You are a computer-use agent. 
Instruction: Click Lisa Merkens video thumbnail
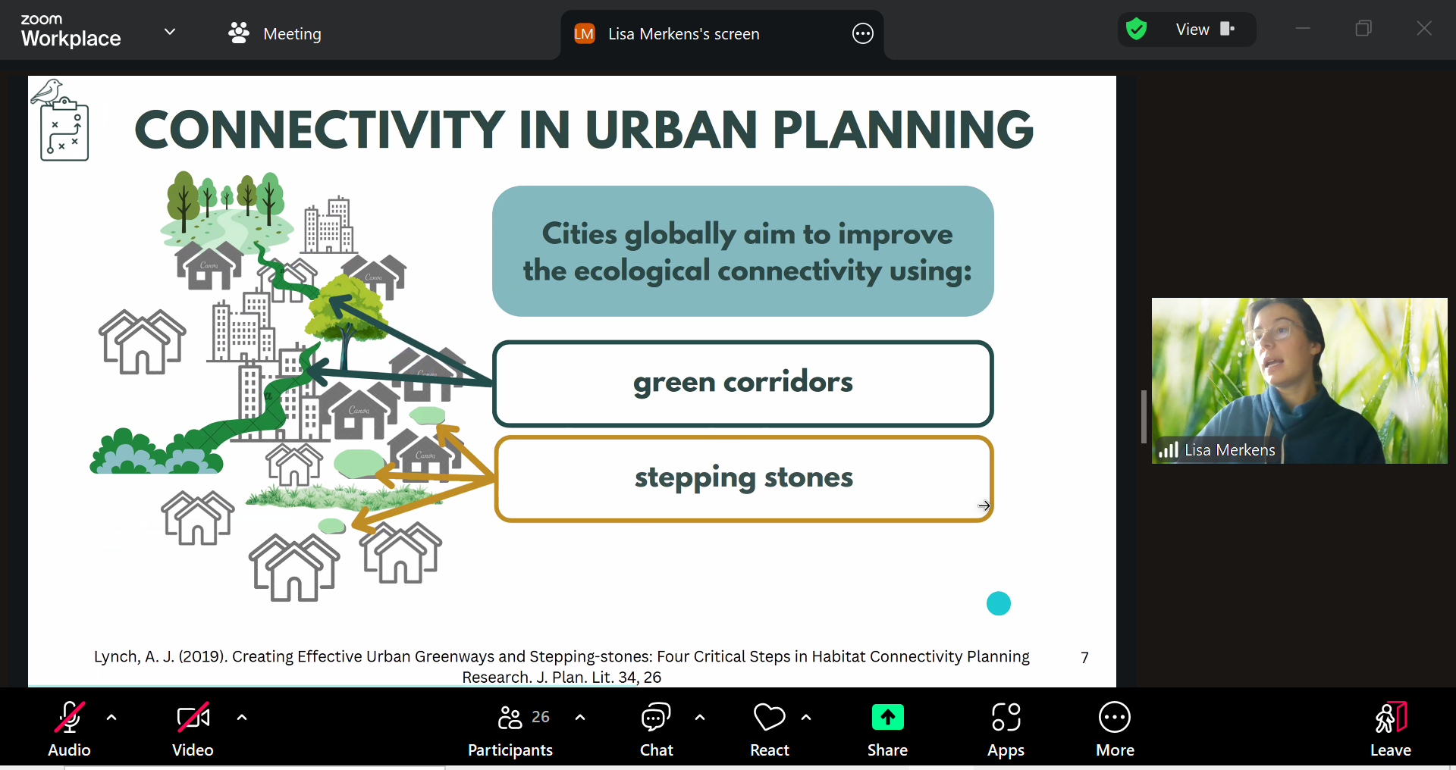coord(1299,380)
